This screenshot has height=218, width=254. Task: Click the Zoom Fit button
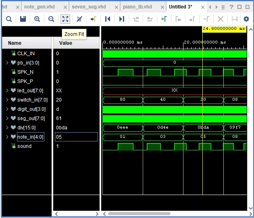pyautogui.click(x=65, y=19)
